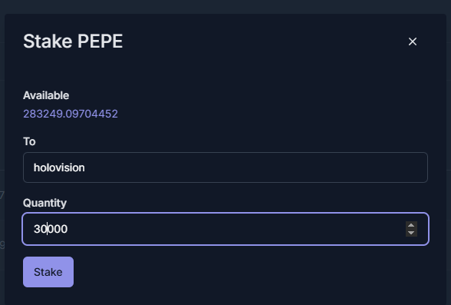Click the Stake PEPE dialog title
Viewport: 451px width, 305px height.
click(73, 41)
